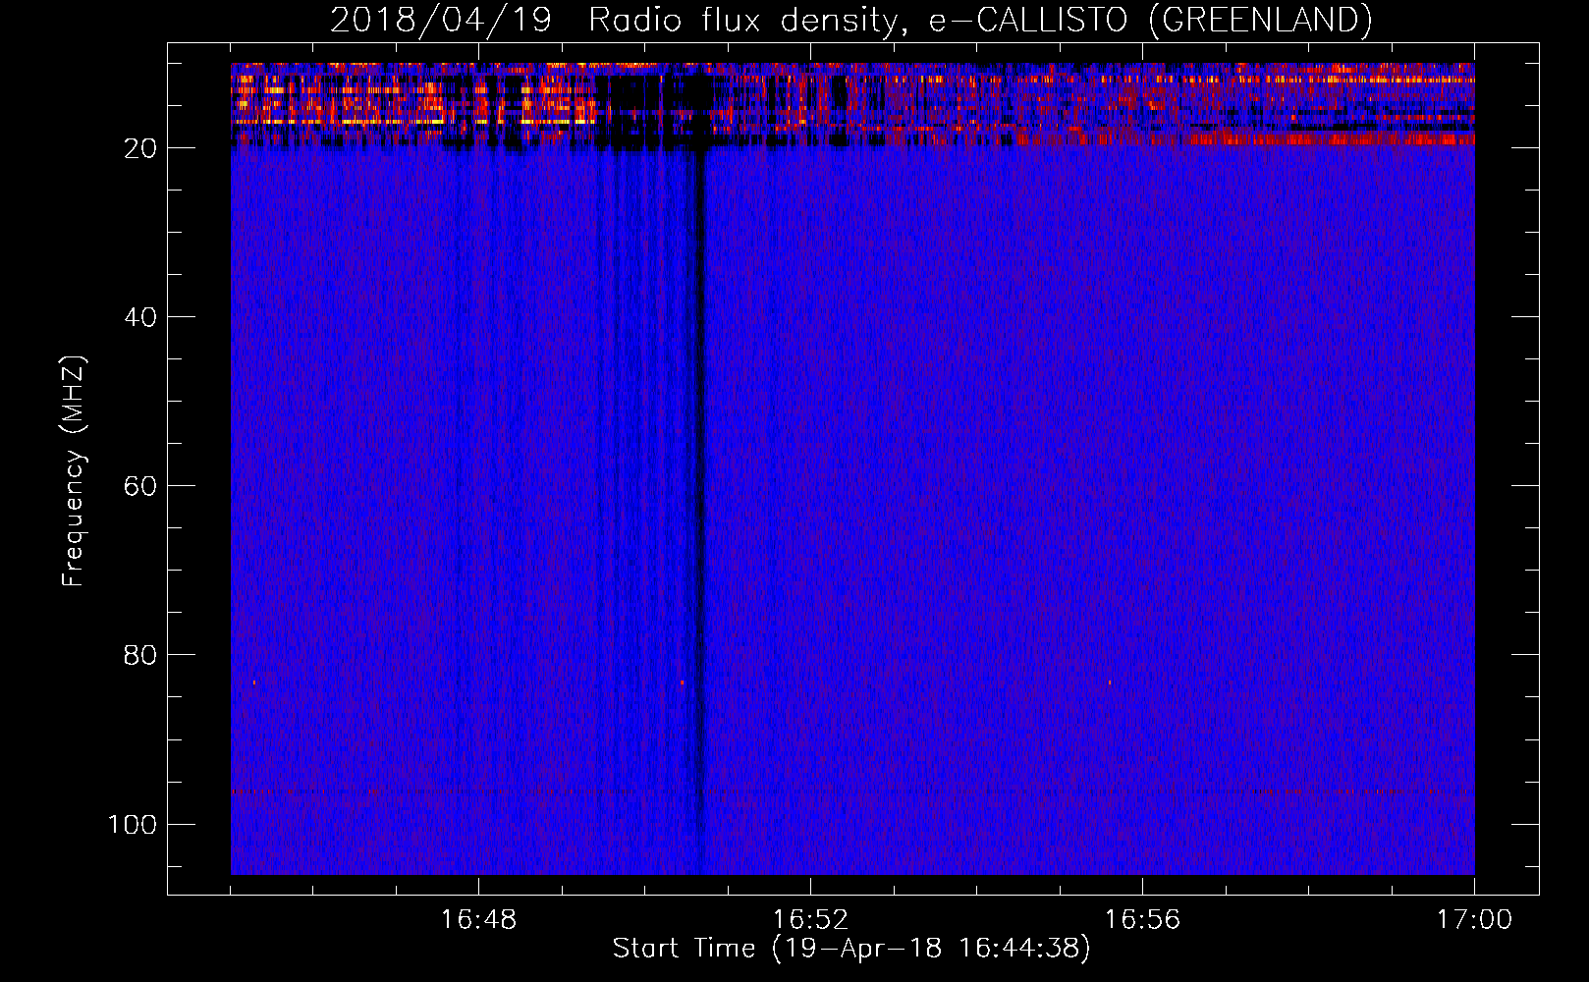
Task: Click the '16:48' time tick label
Action: (x=478, y=920)
